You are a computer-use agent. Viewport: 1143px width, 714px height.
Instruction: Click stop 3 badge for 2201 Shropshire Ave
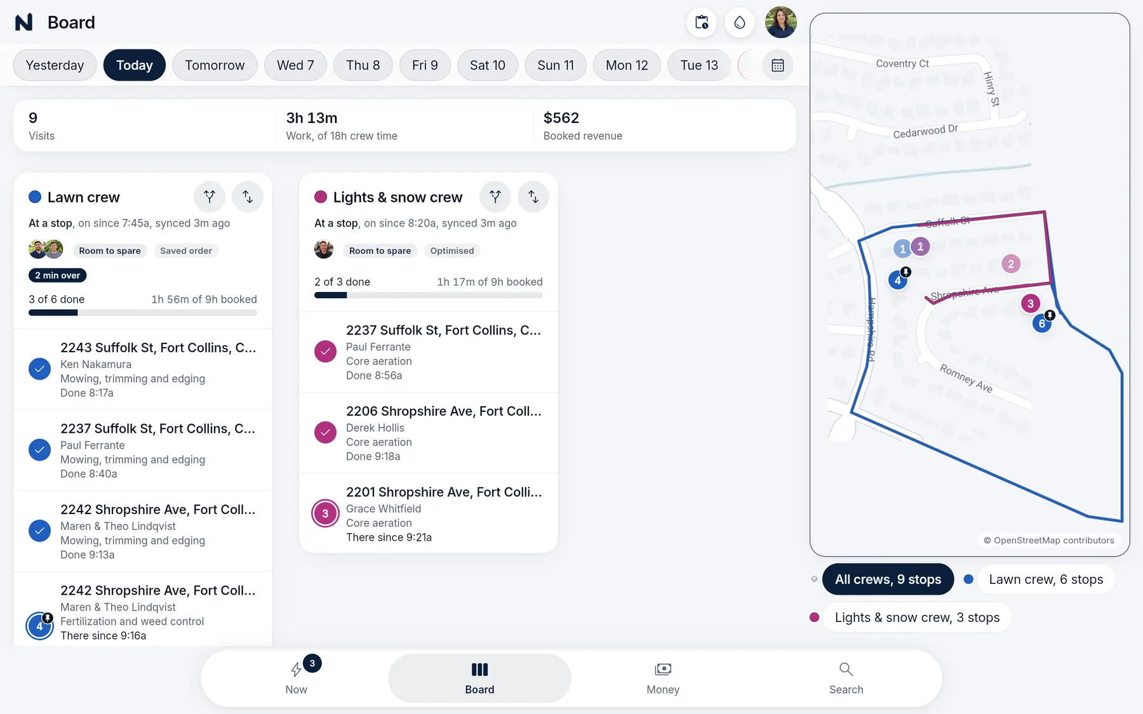tap(325, 513)
